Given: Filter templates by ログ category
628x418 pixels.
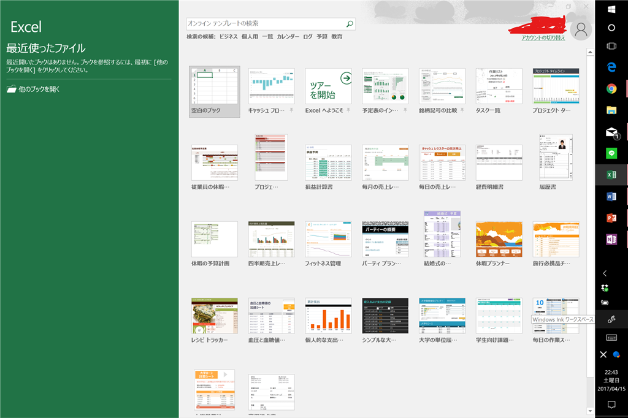Looking at the screenshot, I should point(308,36).
